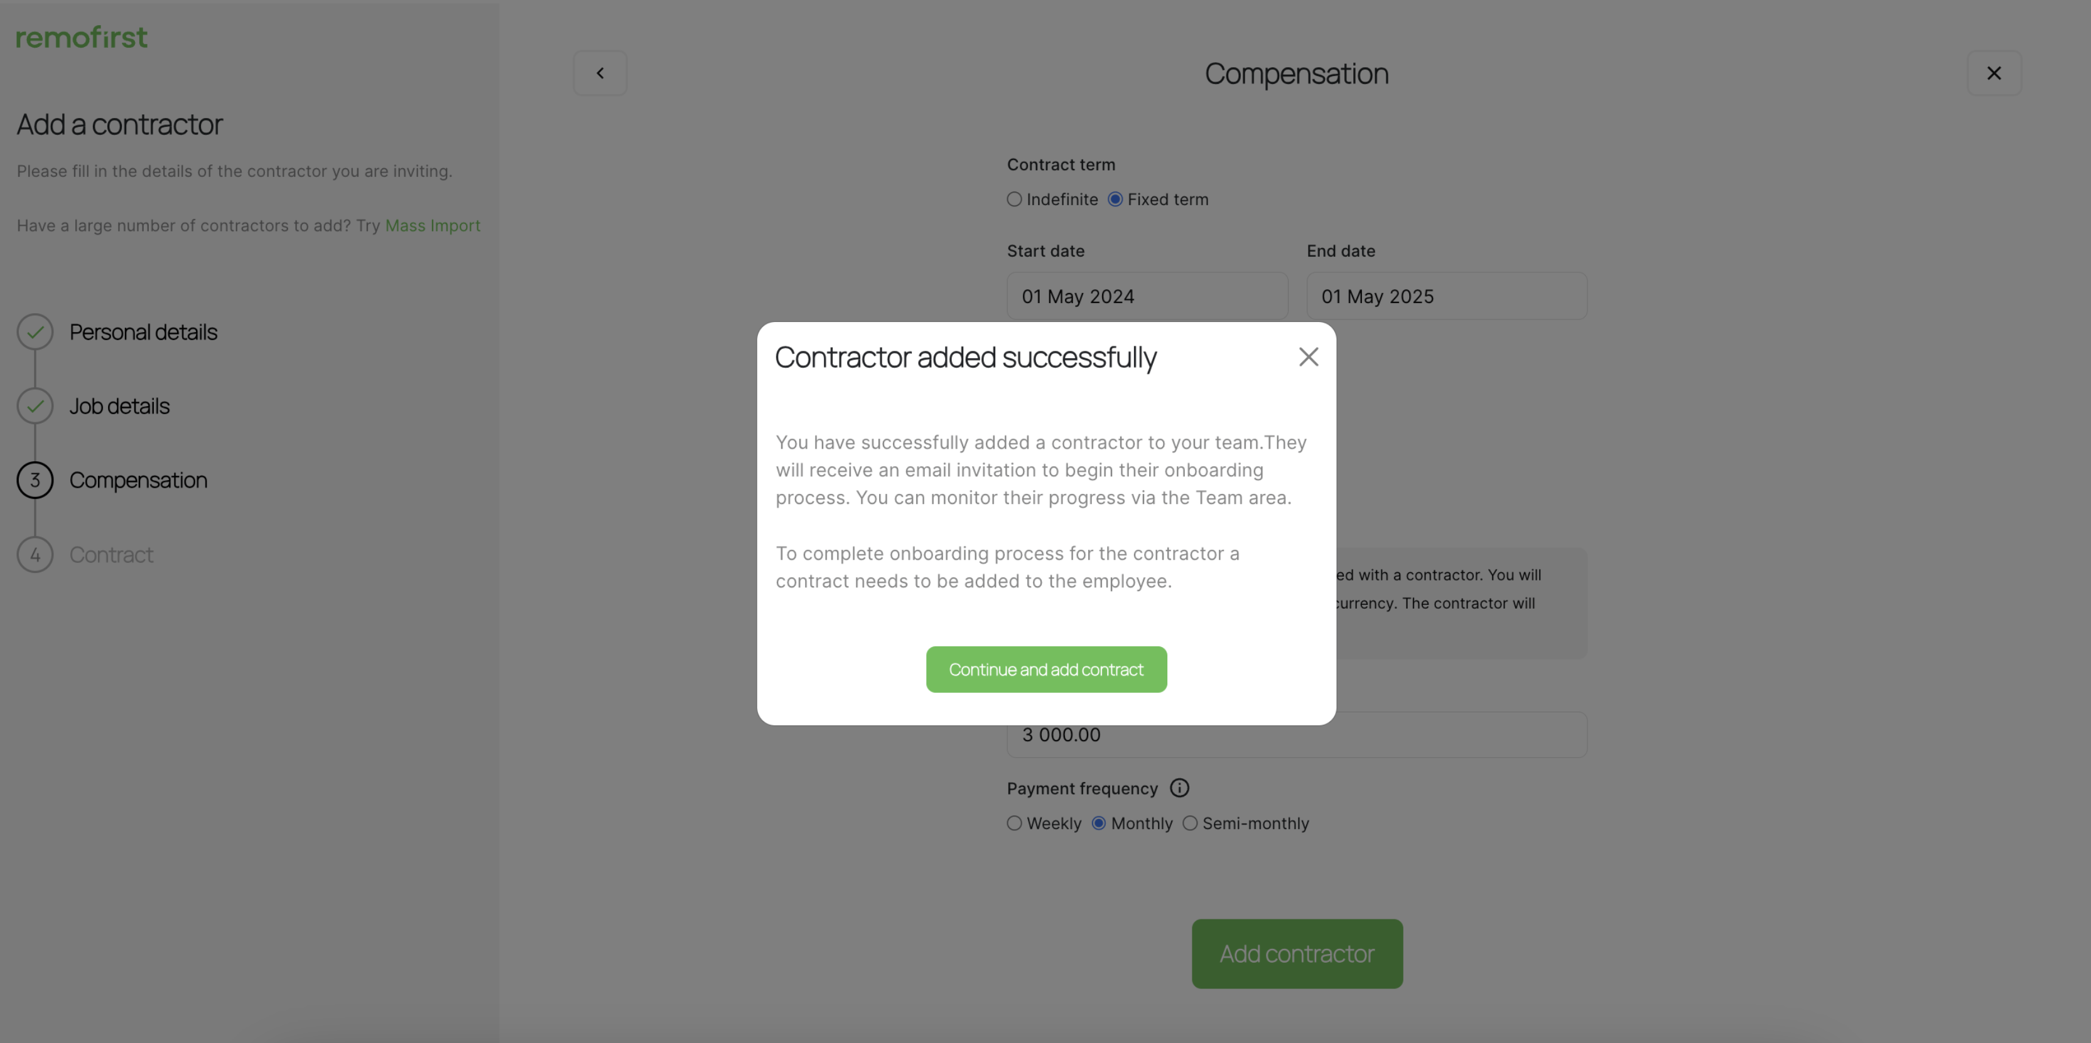
Task: Close the Compensation form with X
Action: coord(1994,73)
